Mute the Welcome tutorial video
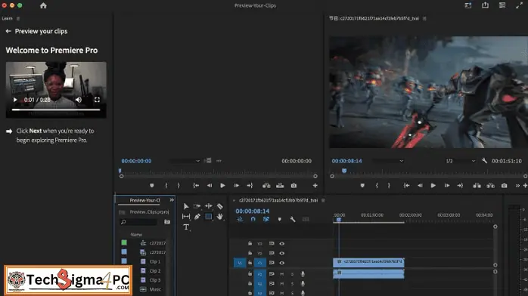This screenshot has height=296, width=528. tap(79, 100)
